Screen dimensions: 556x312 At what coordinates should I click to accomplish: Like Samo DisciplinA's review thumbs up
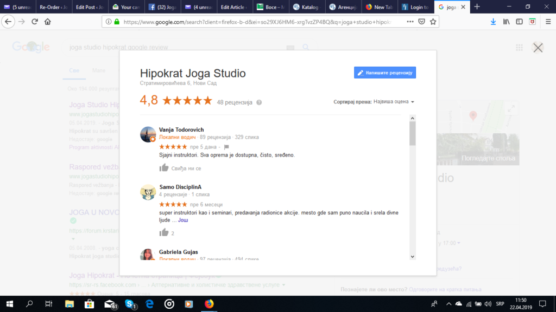(164, 232)
